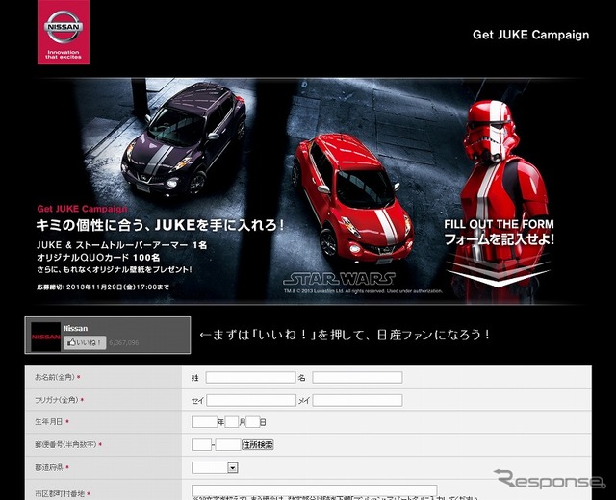Open the 都道府県 prefecture dropdown

215,468
